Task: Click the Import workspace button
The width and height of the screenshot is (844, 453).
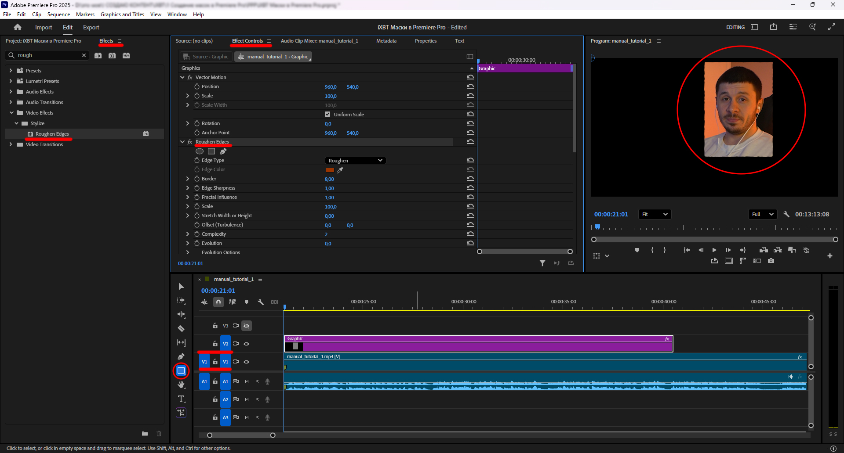Action: 44,27
